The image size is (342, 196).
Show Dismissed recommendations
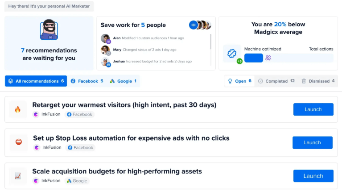(318, 81)
